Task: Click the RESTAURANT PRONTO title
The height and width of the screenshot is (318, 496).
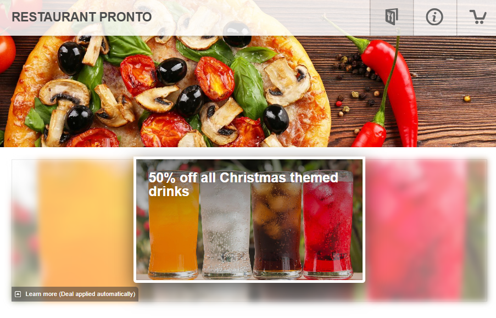Action: 82,17
